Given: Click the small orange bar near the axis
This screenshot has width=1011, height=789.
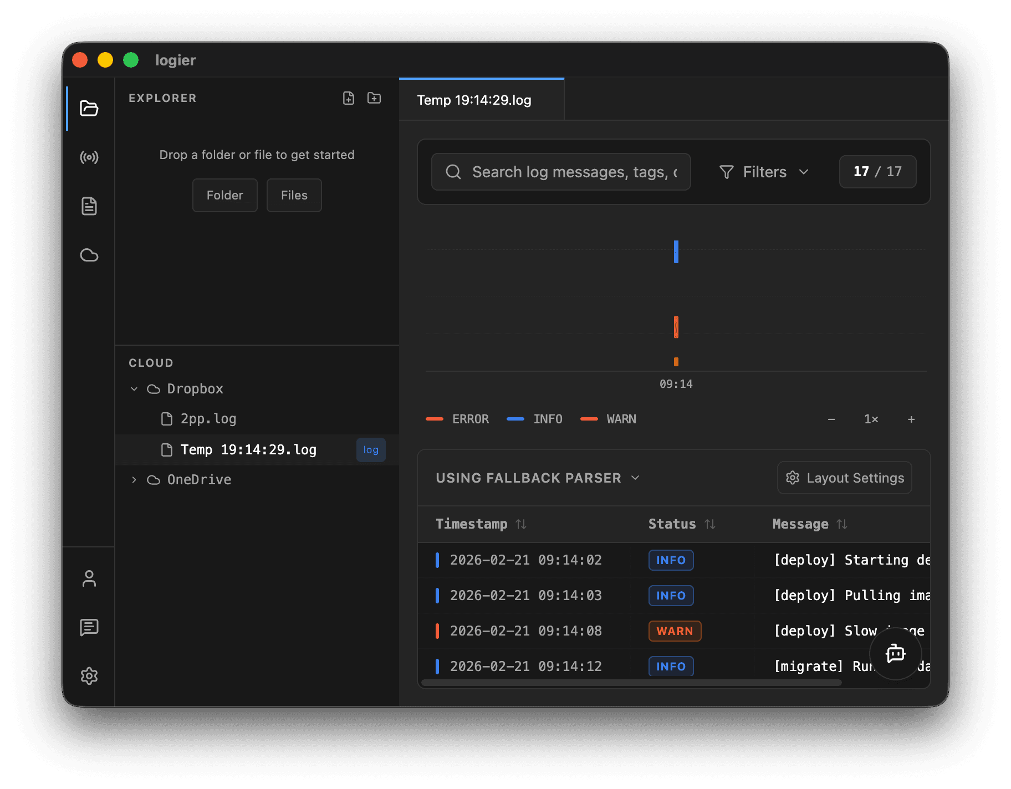Looking at the screenshot, I should click(x=676, y=362).
